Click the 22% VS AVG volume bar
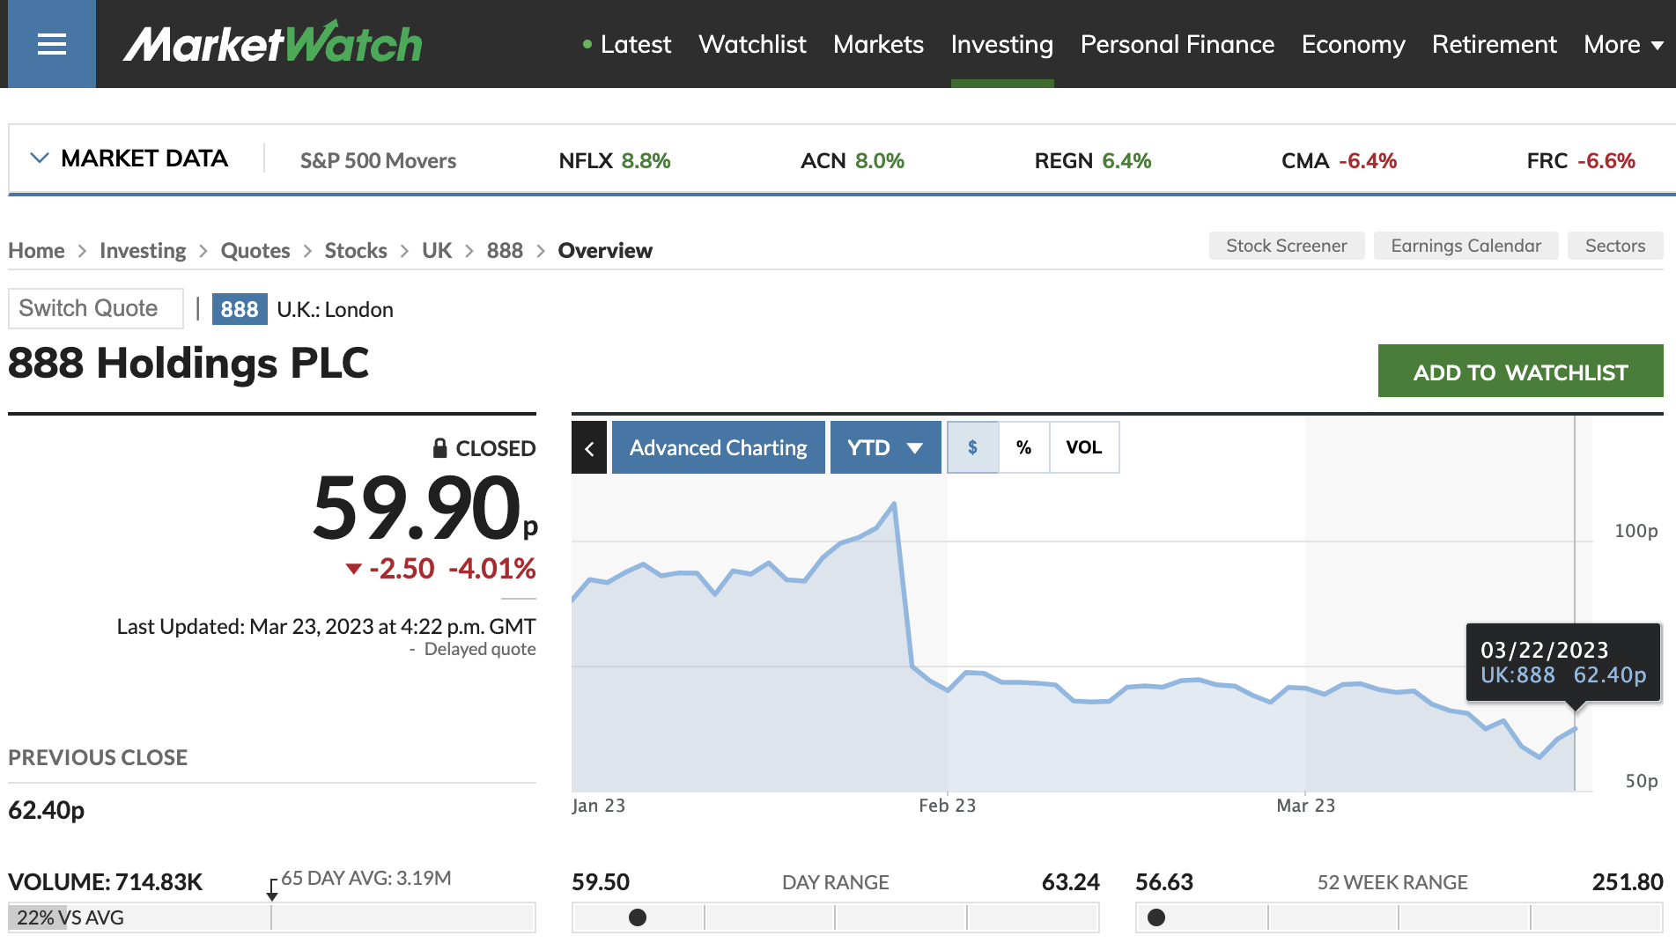1676x943 pixels. [x=272, y=917]
